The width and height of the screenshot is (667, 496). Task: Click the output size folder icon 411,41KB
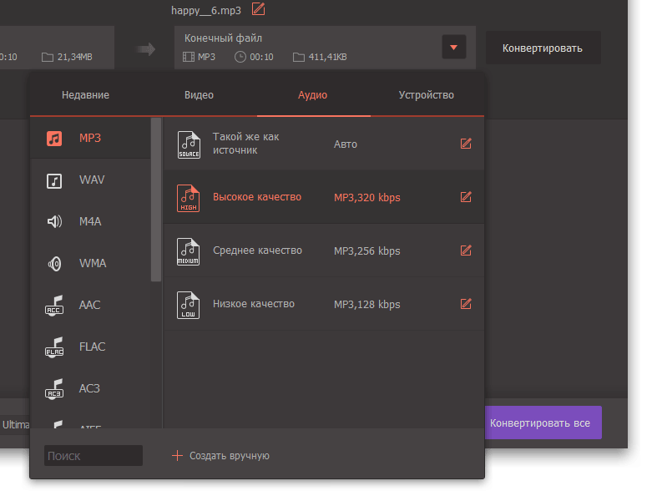[x=299, y=57]
